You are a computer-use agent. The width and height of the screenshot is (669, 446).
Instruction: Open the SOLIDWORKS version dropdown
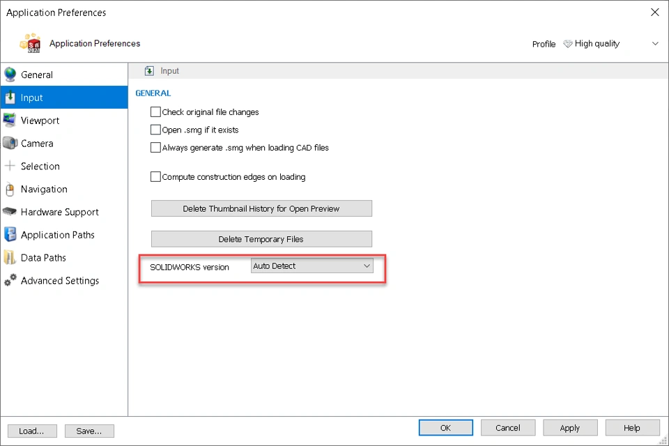pos(312,266)
